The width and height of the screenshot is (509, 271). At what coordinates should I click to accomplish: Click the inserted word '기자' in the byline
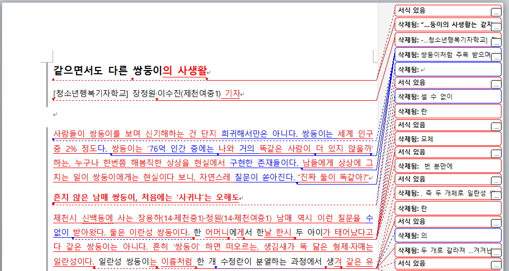pos(231,94)
